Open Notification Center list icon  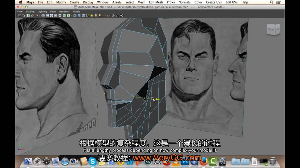(x=278, y=2)
